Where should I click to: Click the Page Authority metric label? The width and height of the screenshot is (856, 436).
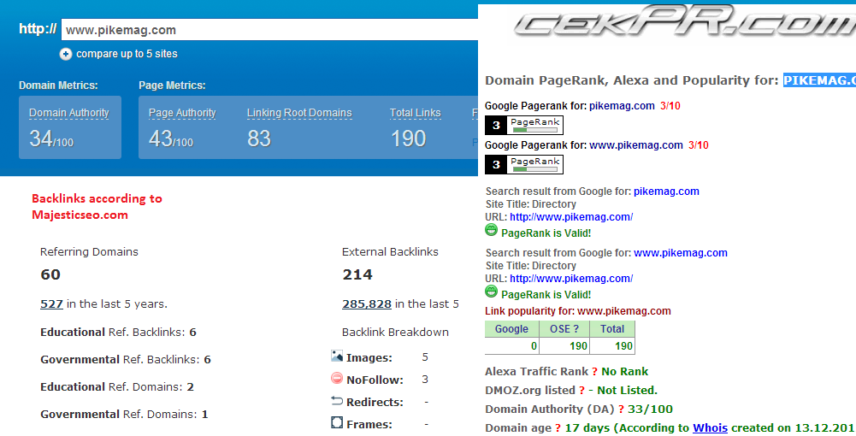tap(182, 113)
